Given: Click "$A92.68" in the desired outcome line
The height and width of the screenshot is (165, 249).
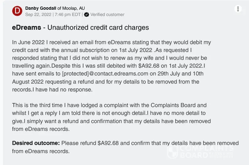Looking at the screenshot, I should [x=108, y=143].
